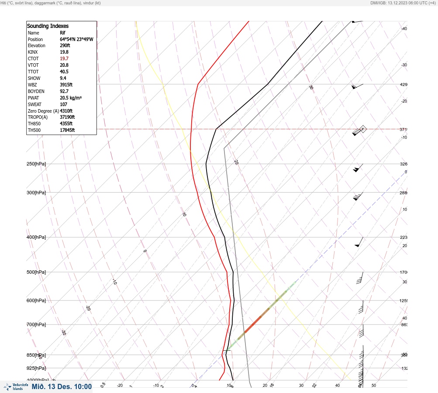Click the '400[hPa]' pressure label

pyautogui.click(x=36, y=237)
